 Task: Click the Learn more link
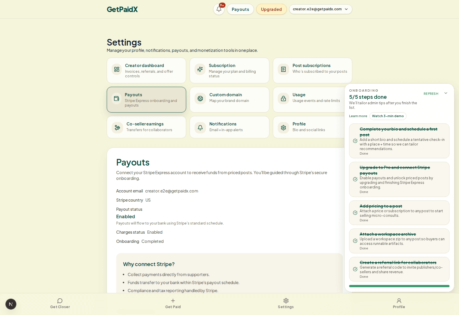pos(358,116)
